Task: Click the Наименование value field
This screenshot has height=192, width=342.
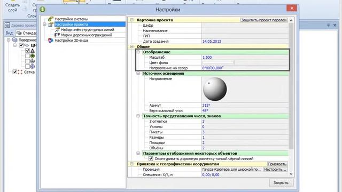Action: 245,31
